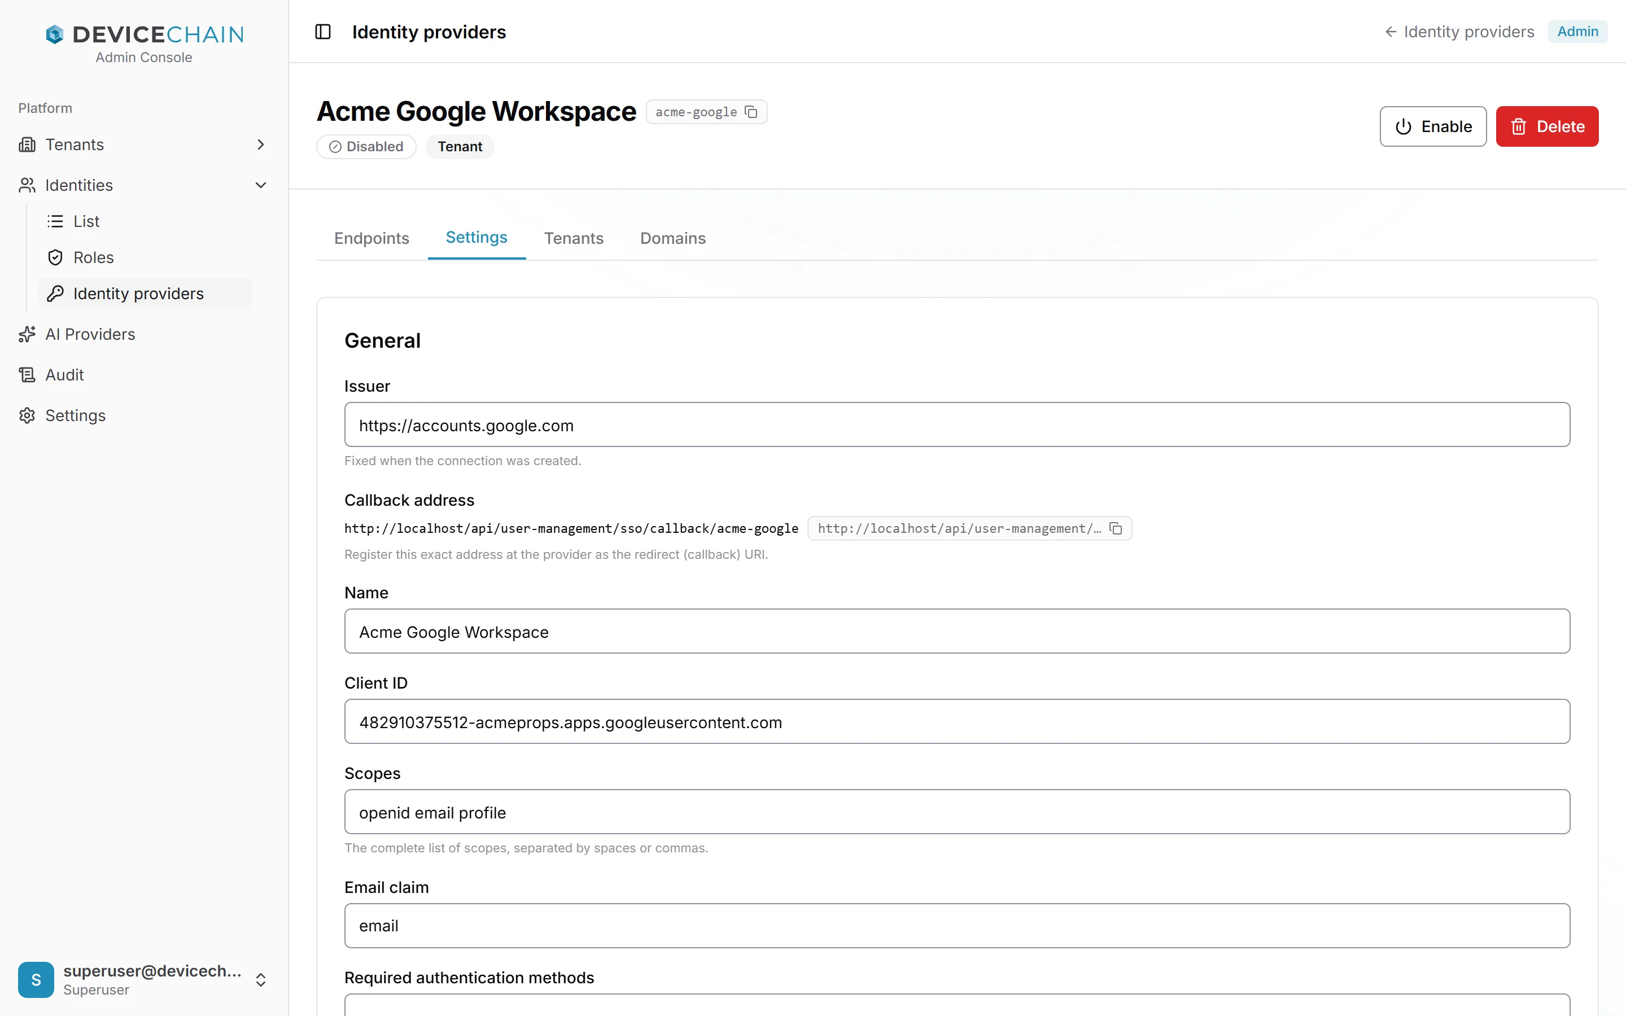1626x1016 pixels.
Task: Click the Disabled status badge
Action: tap(366, 147)
